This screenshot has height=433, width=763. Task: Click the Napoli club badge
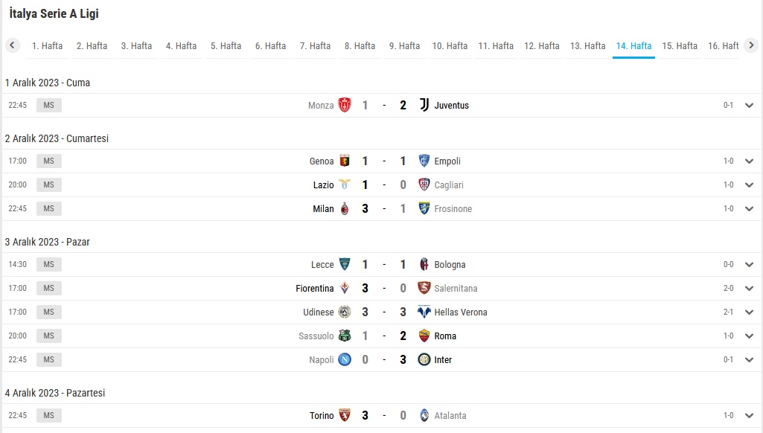click(345, 359)
